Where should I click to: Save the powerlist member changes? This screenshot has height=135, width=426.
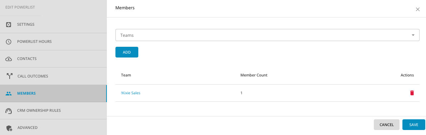pos(413,125)
